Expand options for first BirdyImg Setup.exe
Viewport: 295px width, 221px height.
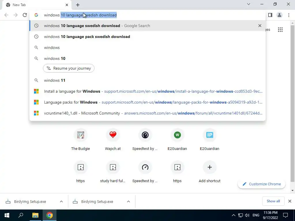[x=61, y=201]
